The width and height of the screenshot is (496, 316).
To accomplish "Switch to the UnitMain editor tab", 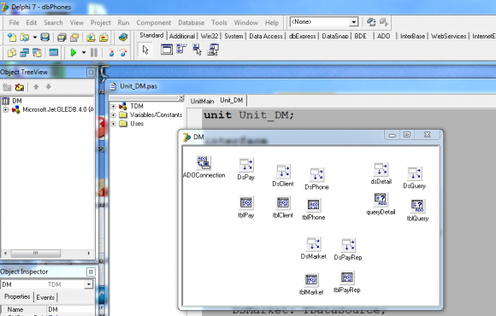I will point(202,101).
